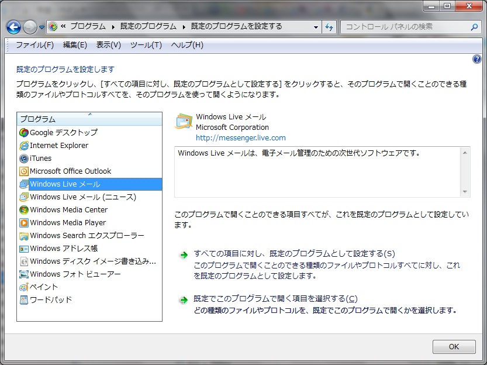Click green arrow for すべての項目に対し option
The height and width of the screenshot is (365, 487).
click(x=184, y=255)
